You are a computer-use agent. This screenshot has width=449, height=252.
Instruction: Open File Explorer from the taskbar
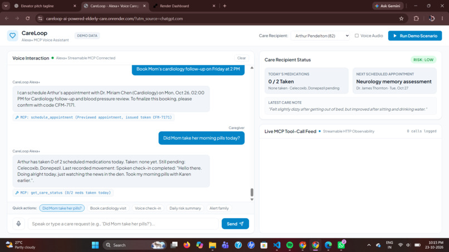pos(212,245)
